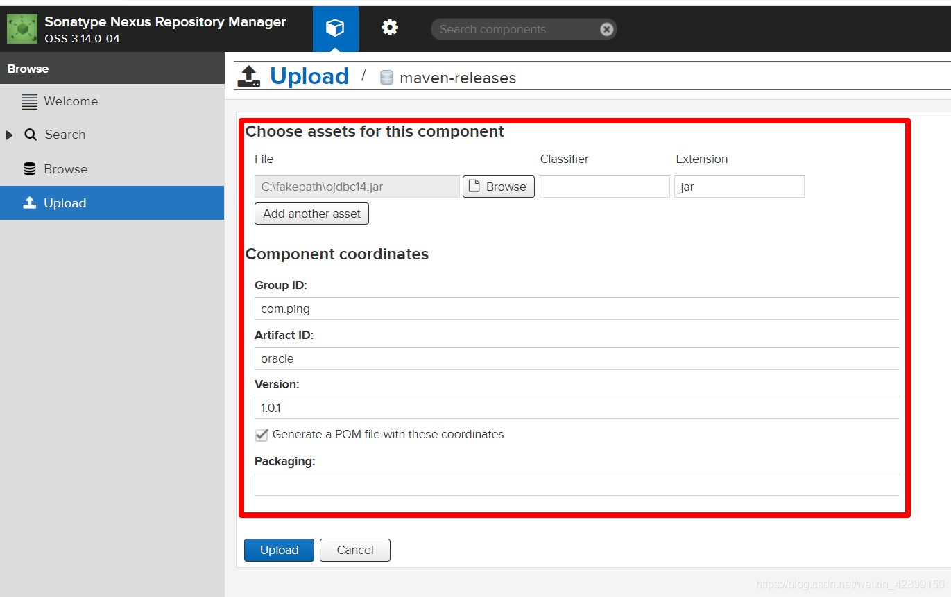Open the Browse cube icon in header
The height and width of the screenshot is (597, 951).
tap(336, 28)
